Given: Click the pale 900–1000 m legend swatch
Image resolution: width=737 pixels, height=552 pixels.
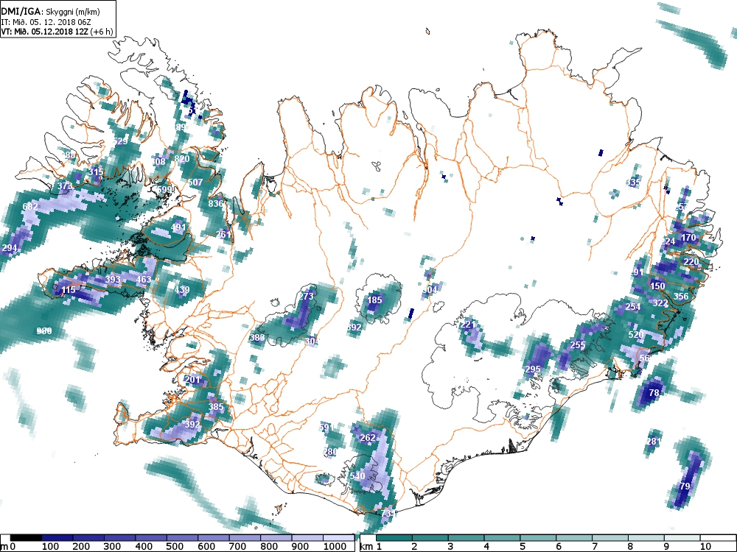Looking at the screenshot, I should pyautogui.click(x=307, y=537).
